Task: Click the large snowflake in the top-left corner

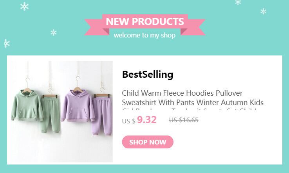Action: 24,6
